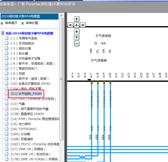168x162 pixels.
Task: Pan the diagram down with the down arrow
Action: (x=76, y=32)
